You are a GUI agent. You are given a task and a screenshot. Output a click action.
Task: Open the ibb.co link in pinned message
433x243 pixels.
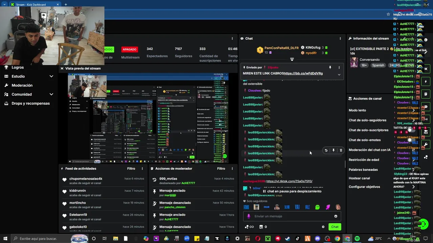(x=303, y=73)
